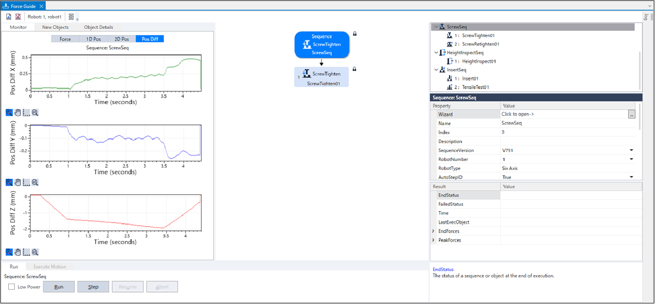Click the new sequence file icon in toolbar
655x304 pixels.
(9, 17)
